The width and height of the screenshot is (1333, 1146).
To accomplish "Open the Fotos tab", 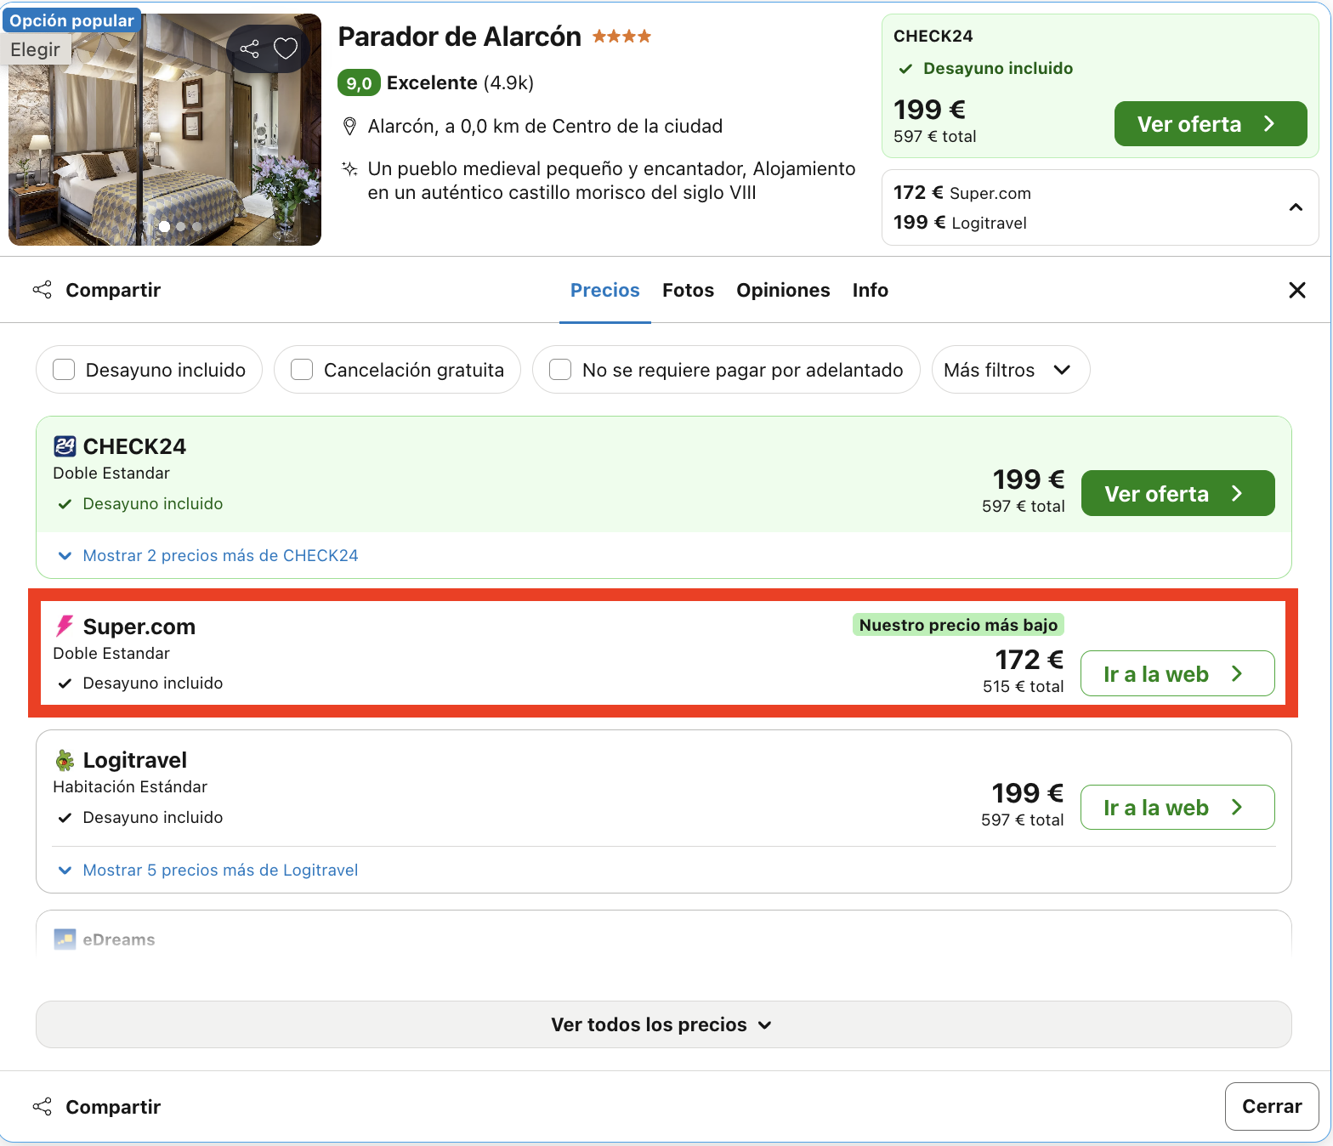I will tap(689, 290).
